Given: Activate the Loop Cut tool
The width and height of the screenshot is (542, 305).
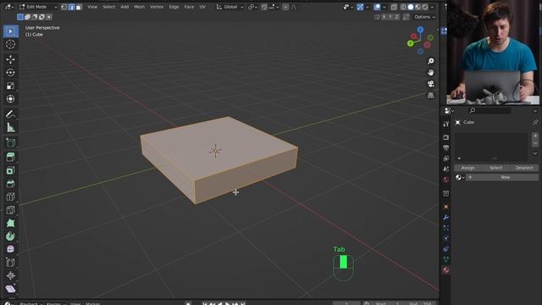Looking at the screenshot, I should [11, 197].
